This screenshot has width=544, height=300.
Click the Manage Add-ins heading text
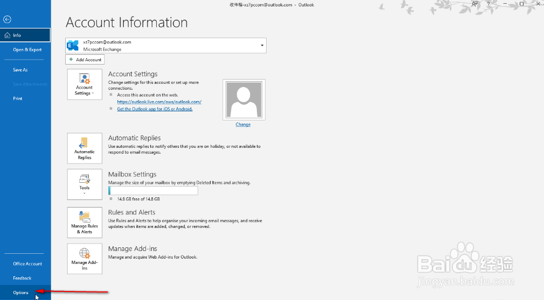132,249
